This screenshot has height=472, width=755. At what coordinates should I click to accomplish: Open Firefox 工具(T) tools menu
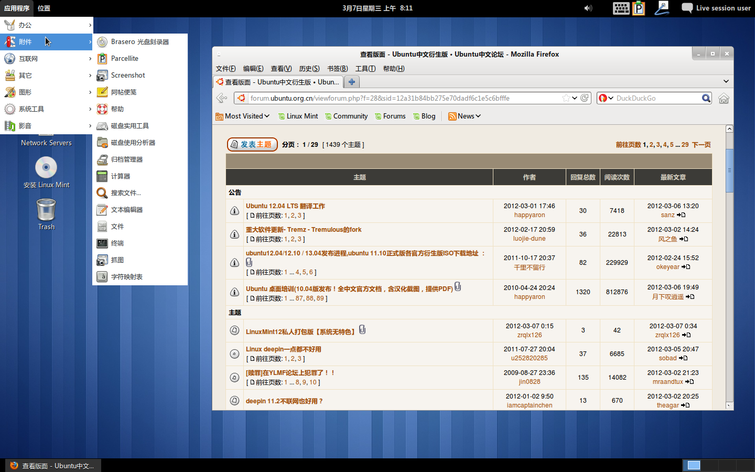(365, 69)
